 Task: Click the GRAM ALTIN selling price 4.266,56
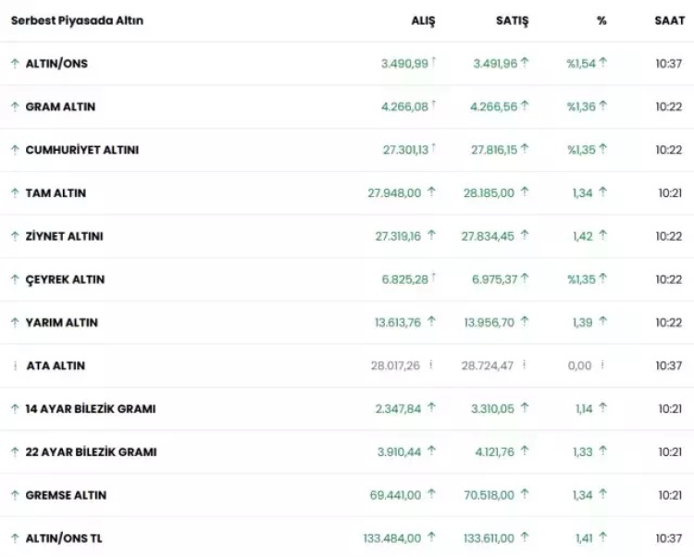click(x=493, y=106)
